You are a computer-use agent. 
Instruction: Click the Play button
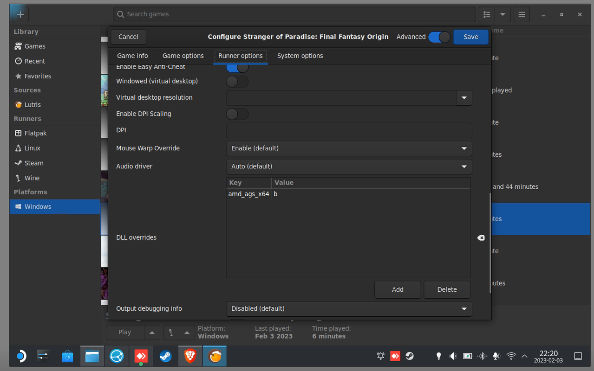125,333
